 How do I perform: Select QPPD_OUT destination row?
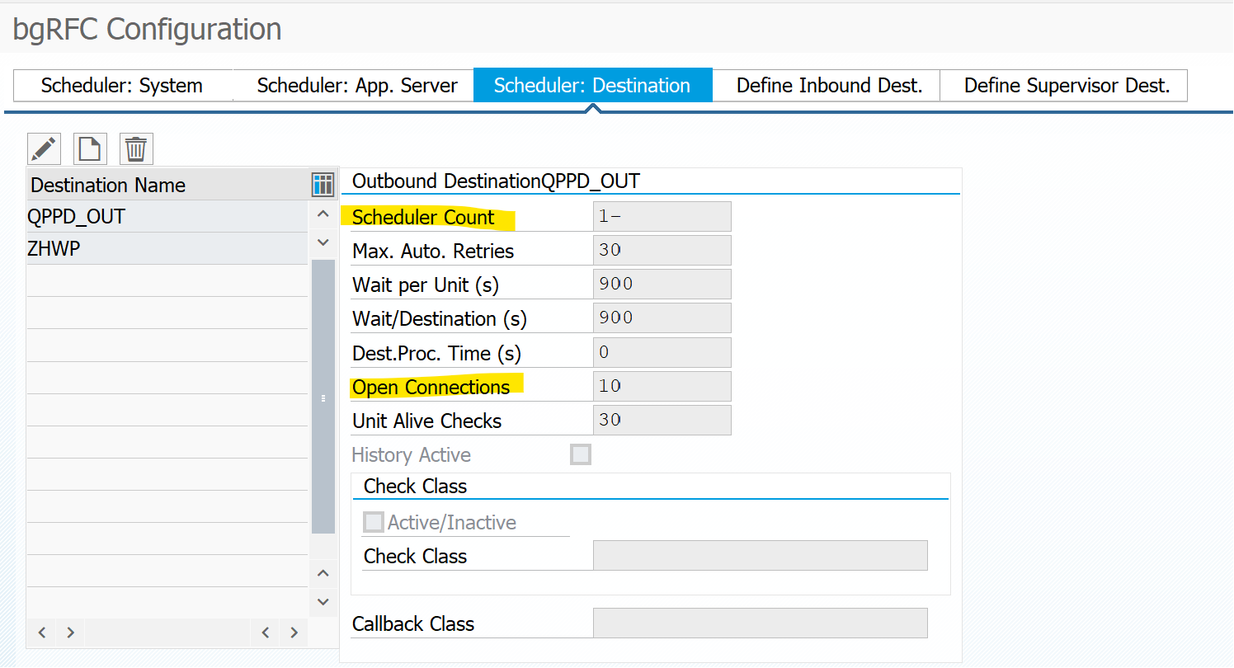(x=165, y=217)
